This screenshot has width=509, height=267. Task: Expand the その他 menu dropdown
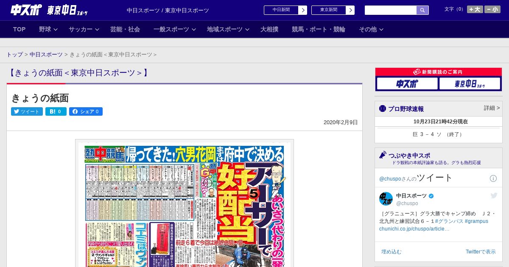pyautogui.click(x=371, y=29)
